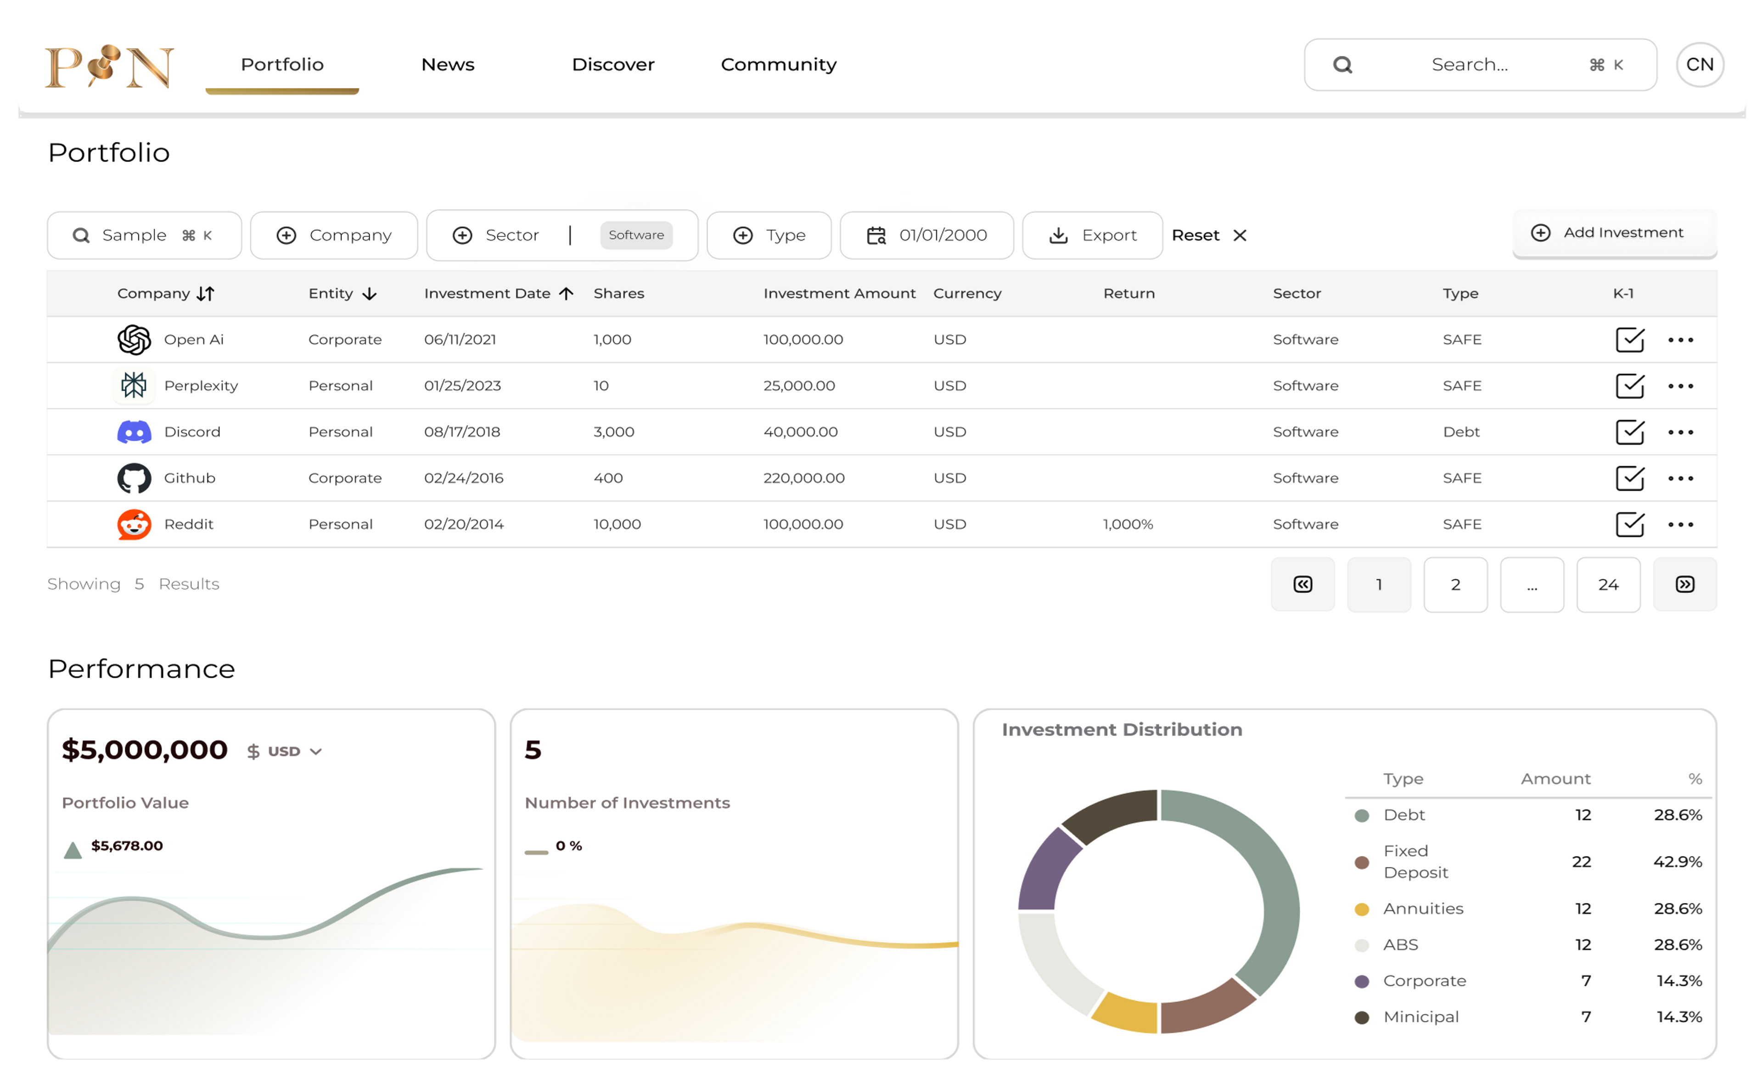Open the more options menu for Perplexity
Viewport: 1763px width, 1077px height.
(x=1680, y=387)
